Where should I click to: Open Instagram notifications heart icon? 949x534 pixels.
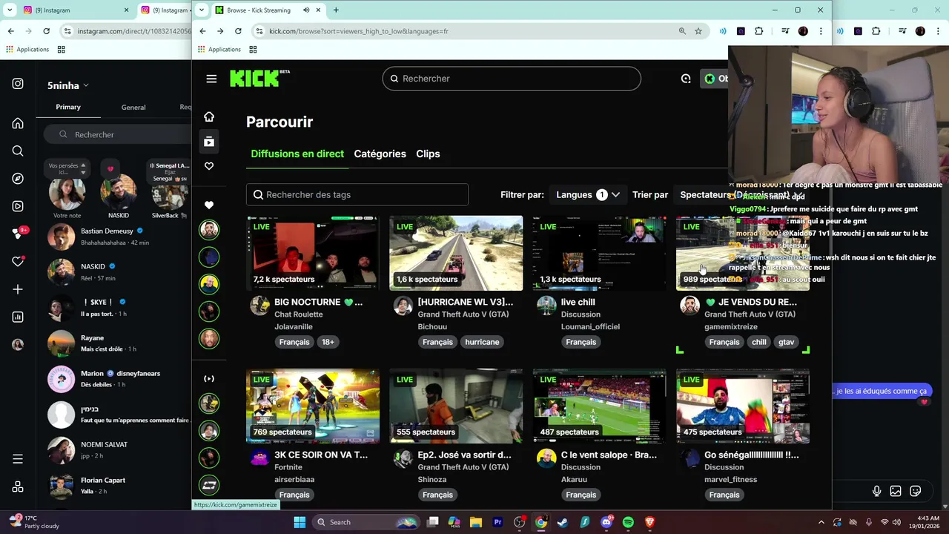pos(18,261)
